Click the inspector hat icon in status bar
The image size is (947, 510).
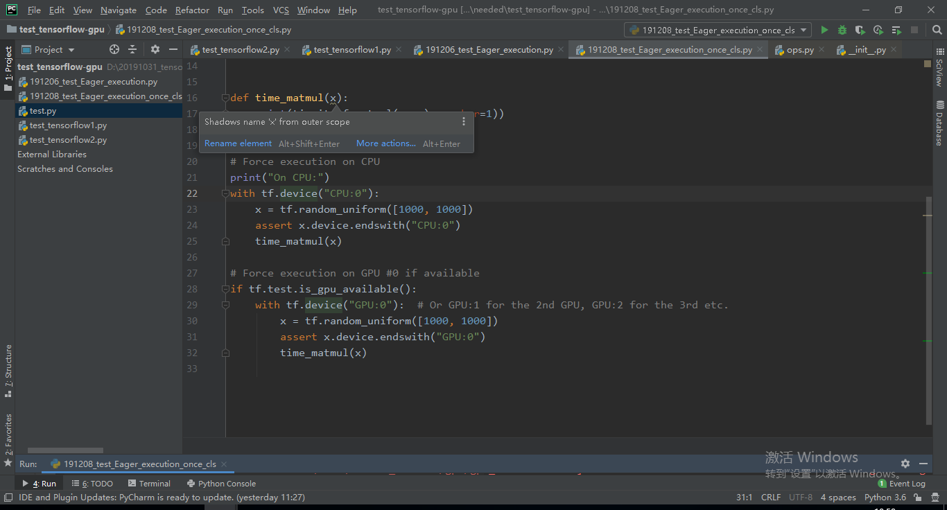click(934, 497)
